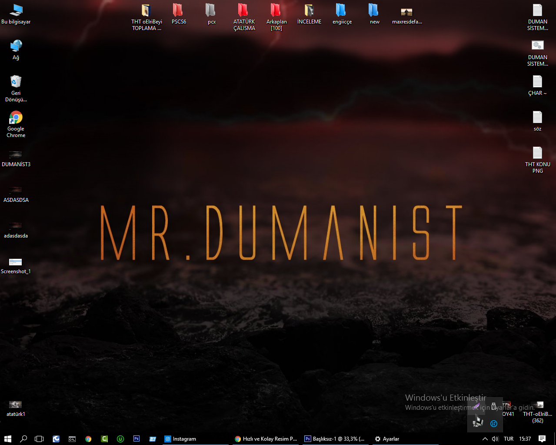This screenshot has width=556, height=445.
Task: Change the TUR input language indicator
Action: (509, 439)
